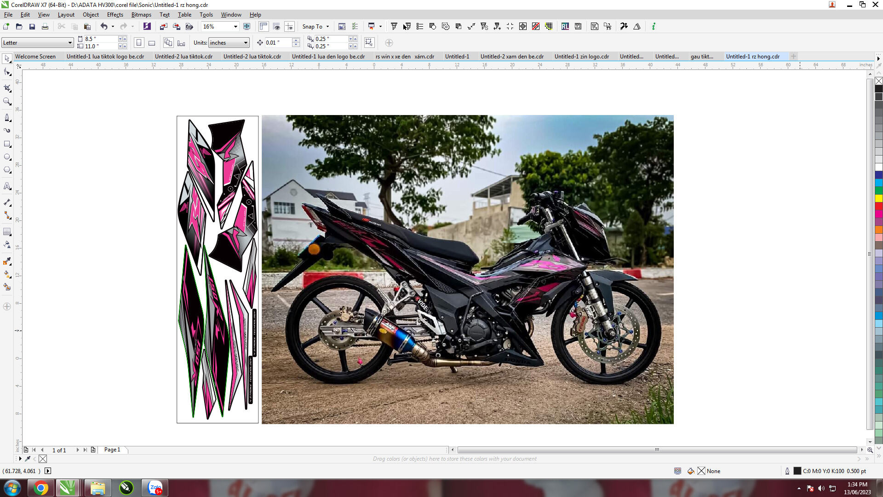Viewport: 883px width, 497px height.
Task: Select the Pen tool in toolbox
Action: [7, 118]
